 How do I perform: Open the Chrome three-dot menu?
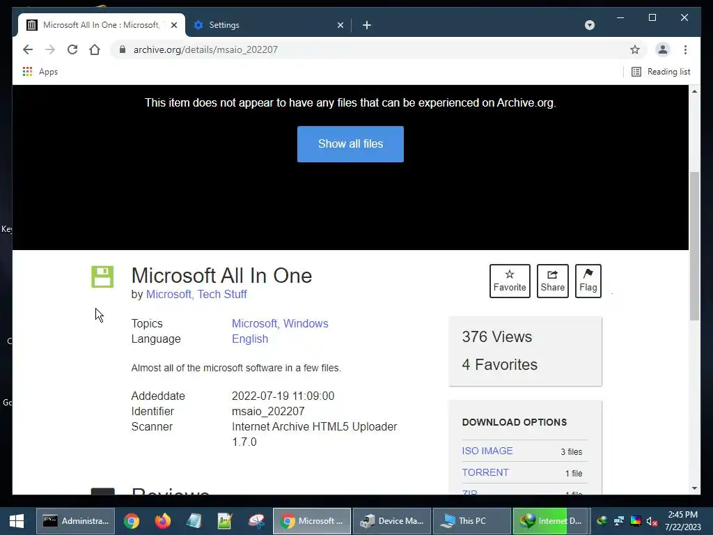coord(685,49)
